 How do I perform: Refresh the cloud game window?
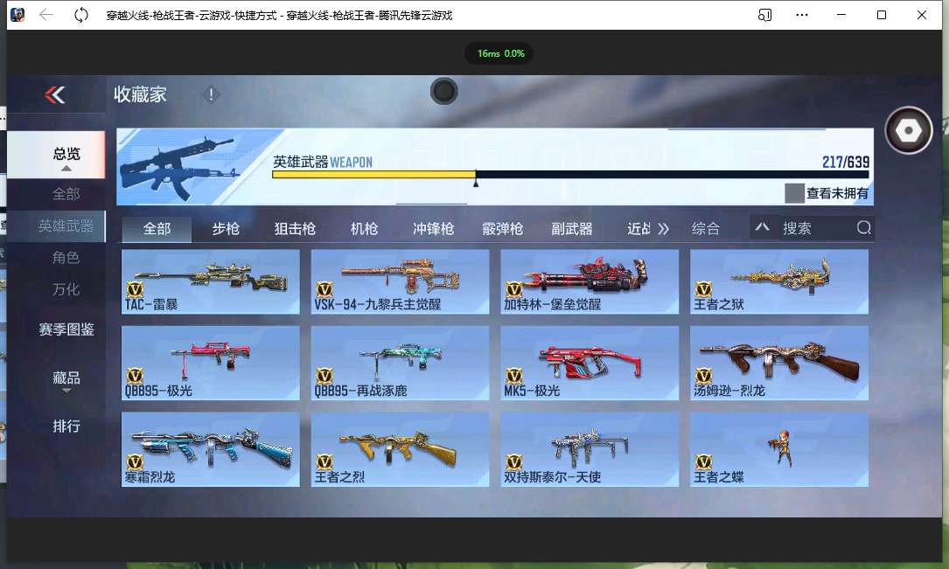pyautogui.click(x=81, y=15)
